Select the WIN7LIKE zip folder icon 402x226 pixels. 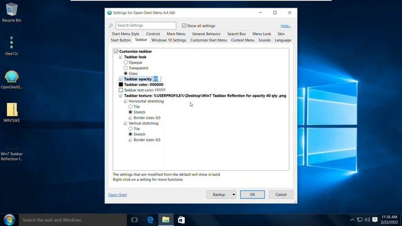(11, 112)
